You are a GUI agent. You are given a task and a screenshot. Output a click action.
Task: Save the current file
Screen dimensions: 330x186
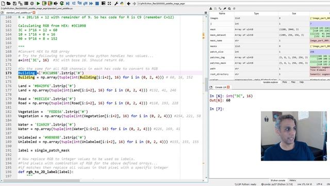coord(14,4)
